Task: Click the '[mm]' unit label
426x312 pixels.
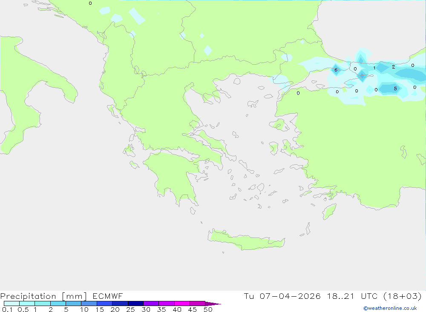Action: point(75,296)
